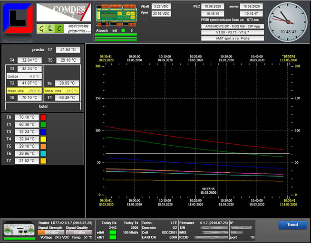The image size is (311, 243).
Task: Select the blue T3 color swatch
Action: pos(43,132)
